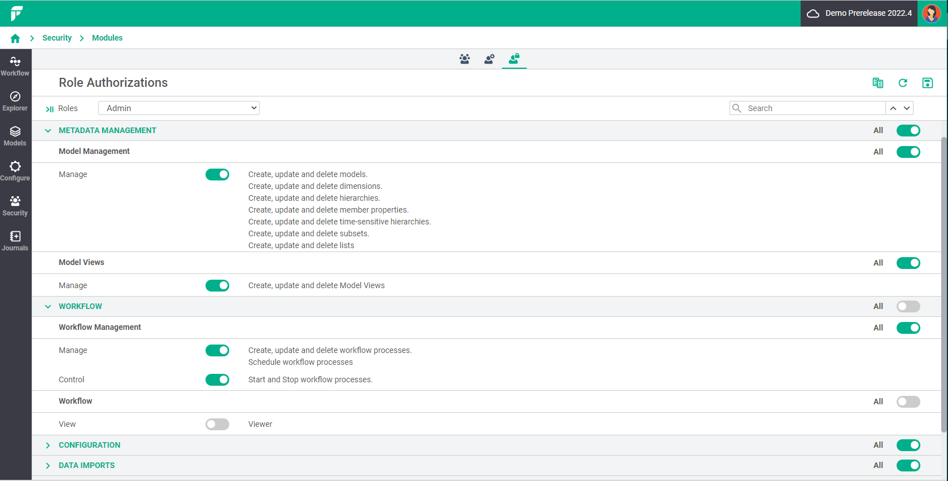Viewport: 948px width, 481px height.
Task: Collapse the Workflow section chevron
Action: [48, 307]
